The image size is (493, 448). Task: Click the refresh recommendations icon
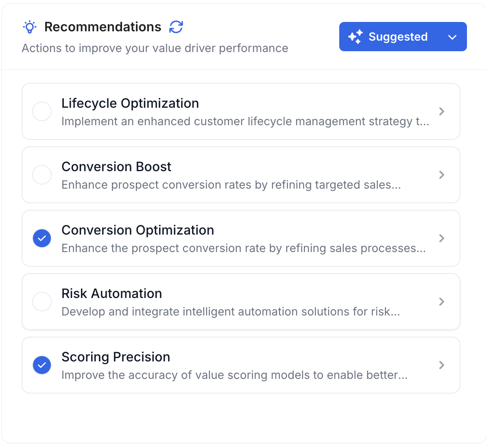176,27
